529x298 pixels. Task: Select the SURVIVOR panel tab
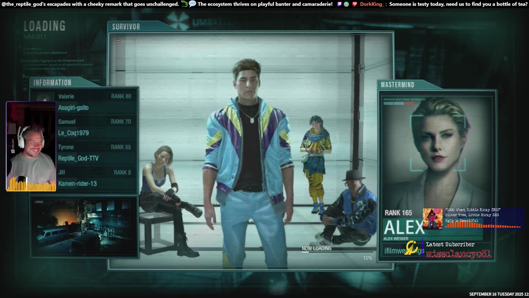(126, 26)
